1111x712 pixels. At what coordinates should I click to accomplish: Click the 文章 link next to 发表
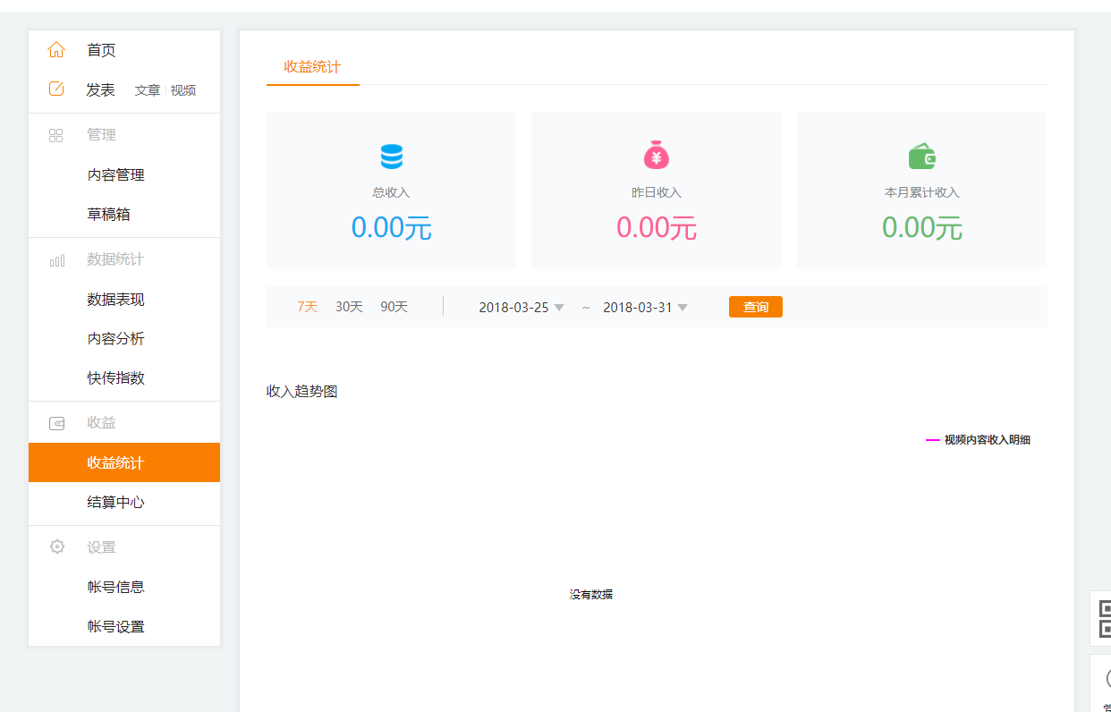point(148,90)
